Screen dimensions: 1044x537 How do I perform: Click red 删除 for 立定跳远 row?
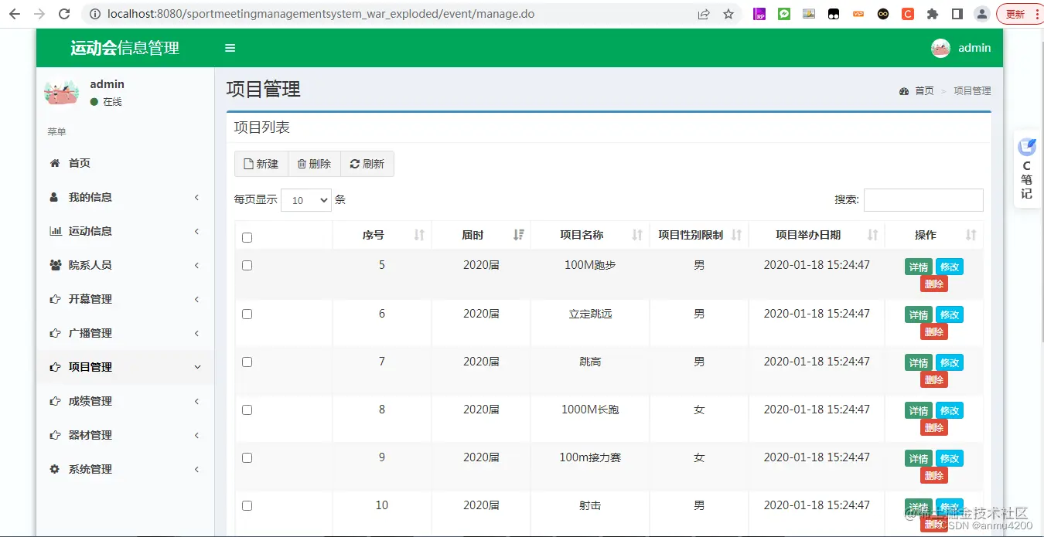tap(934, 331)
